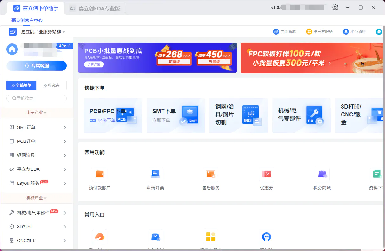Screen dimensions: 385x251
Task: Click the 申请开票 icon
Action: click(x=155, y=178)
